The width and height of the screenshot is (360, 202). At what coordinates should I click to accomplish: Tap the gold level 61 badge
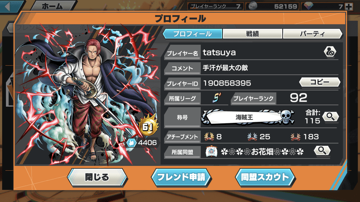point(148,126)
